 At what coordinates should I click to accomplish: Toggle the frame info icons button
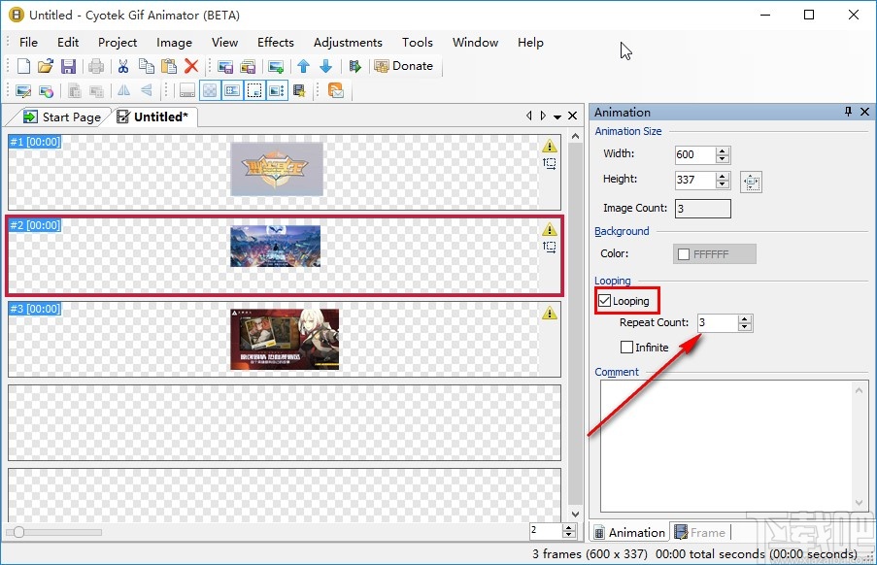277,90
